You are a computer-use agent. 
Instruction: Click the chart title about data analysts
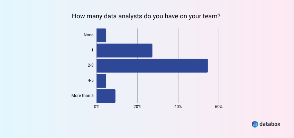[146, 16]
